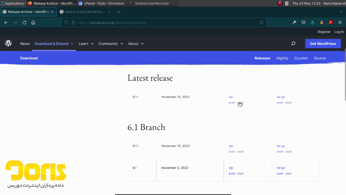Click the WordPress logo in site header
Screen dimensions: 346x195
[8, 43]
